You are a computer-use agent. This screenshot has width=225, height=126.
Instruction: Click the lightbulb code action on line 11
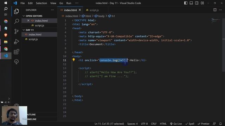click(x=73, y=60)
